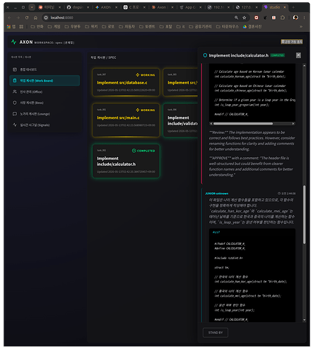This screenshot has height=354, width=313.
Task: Switch to the studio browser tab
Action: [x=275, y=7]
